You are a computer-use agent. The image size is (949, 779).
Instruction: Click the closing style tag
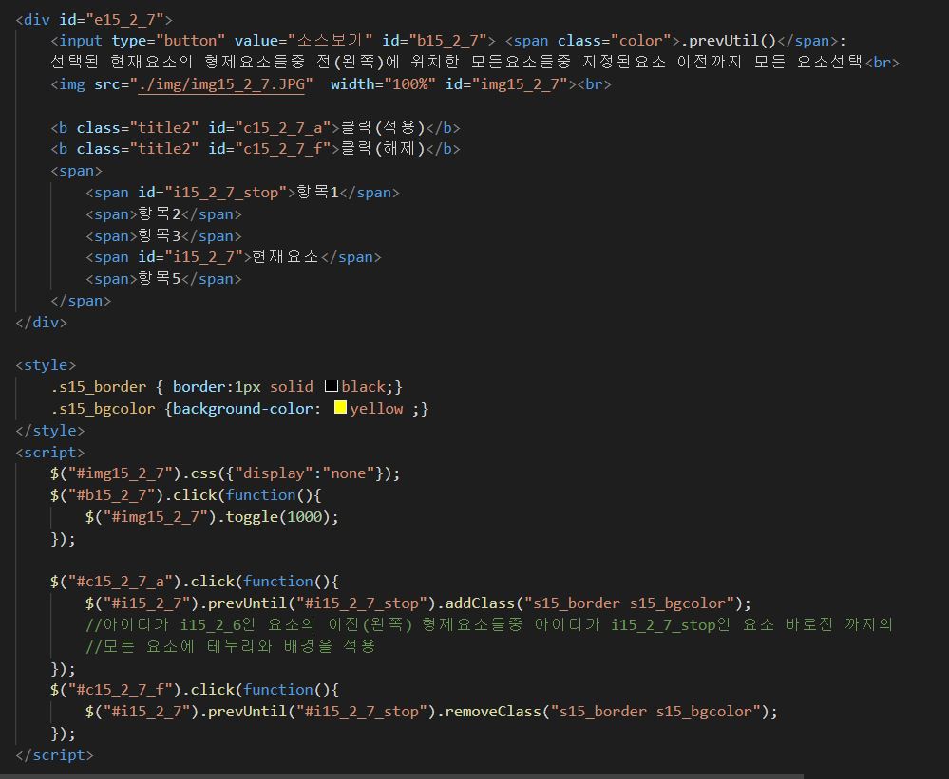tap(49, 430)
